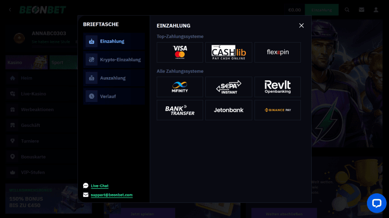This screenshot has height=218, width=389.
Task: Click the Bonuskarte map pin icon
Action: tap(12, 157)
